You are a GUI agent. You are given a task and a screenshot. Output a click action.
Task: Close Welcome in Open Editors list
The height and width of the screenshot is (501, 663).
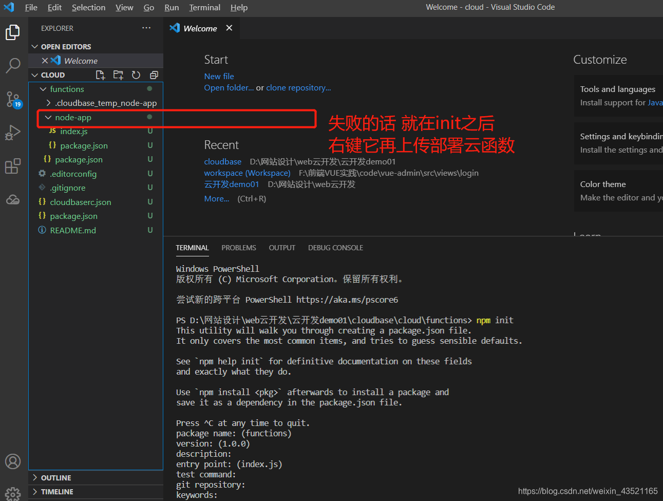coord(45,61)
